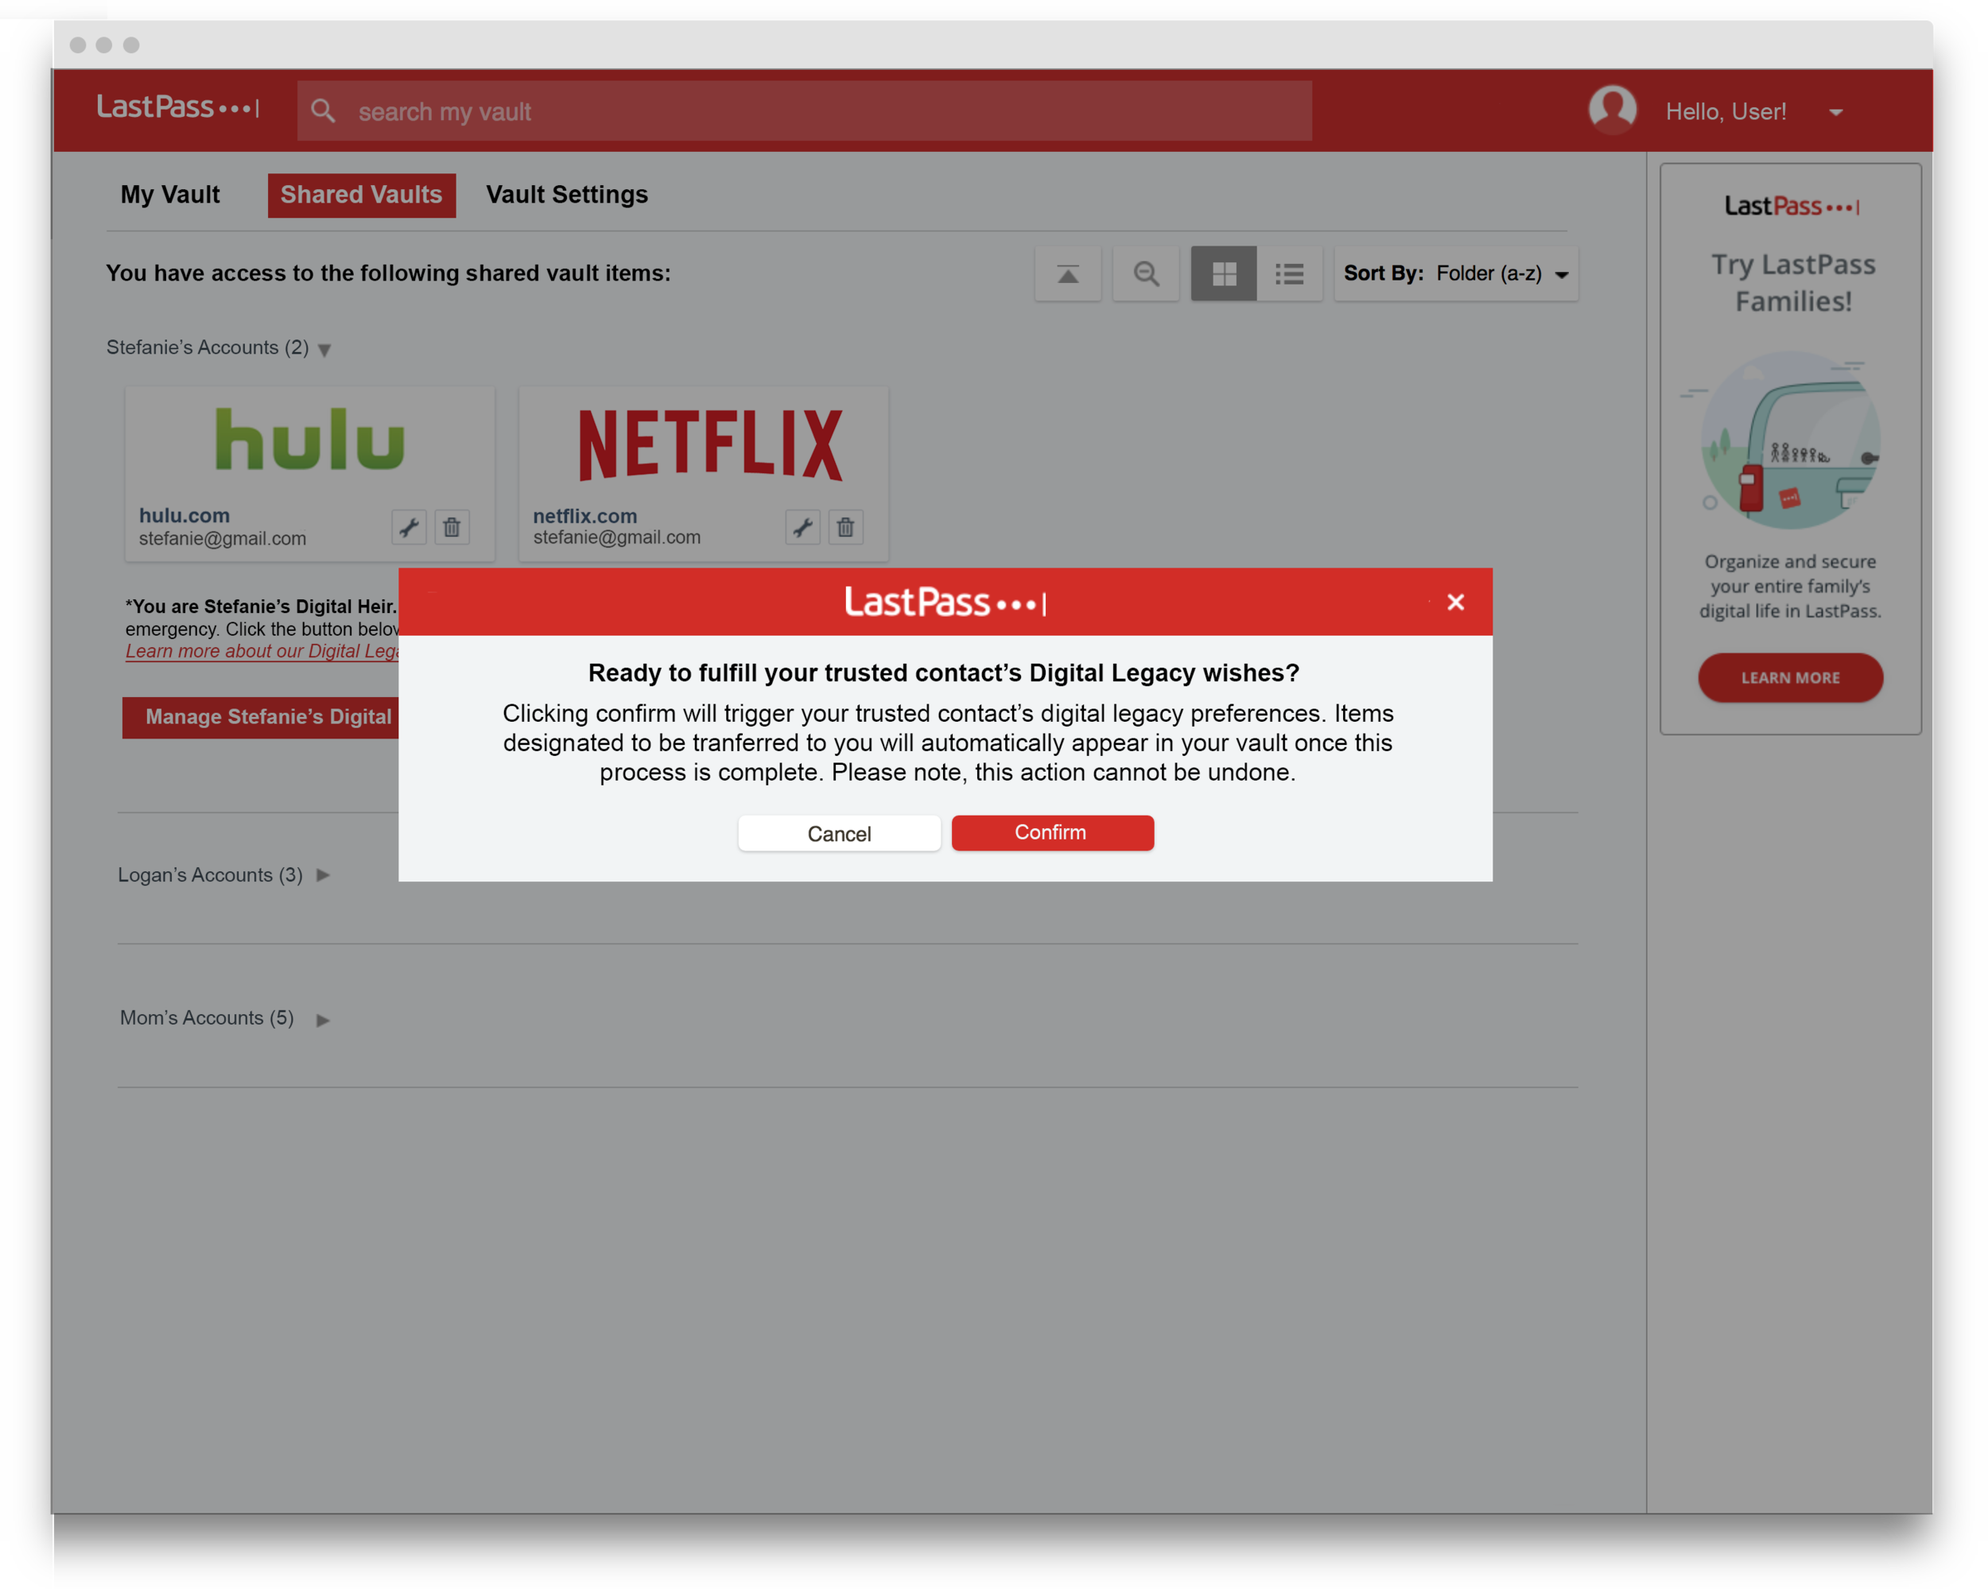Click the zoom-out magnifier toolbar icon
This screenshot has height=1589, width=1988.
click(x=1146, y=273)
